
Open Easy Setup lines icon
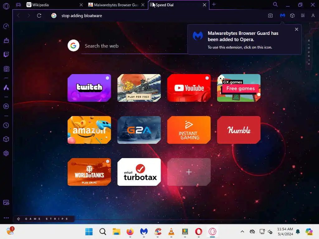click(x=303, y=16)
